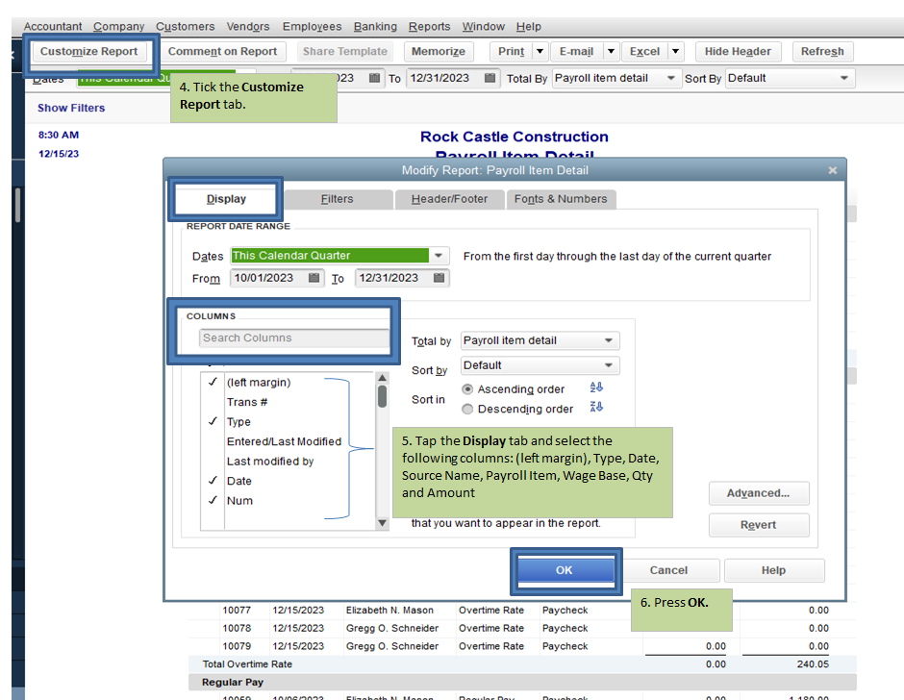
Task: Open the dialog Total by dropdown
Action: click(608, 340)
